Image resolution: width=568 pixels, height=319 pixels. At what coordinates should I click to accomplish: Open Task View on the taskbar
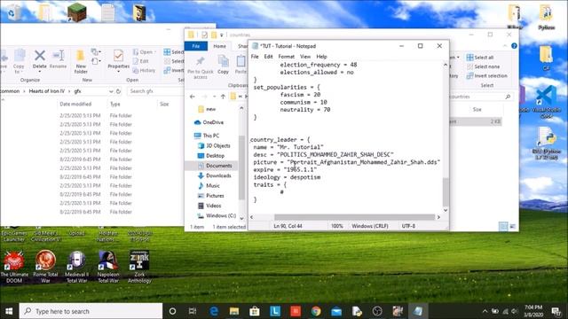point(193,311)
